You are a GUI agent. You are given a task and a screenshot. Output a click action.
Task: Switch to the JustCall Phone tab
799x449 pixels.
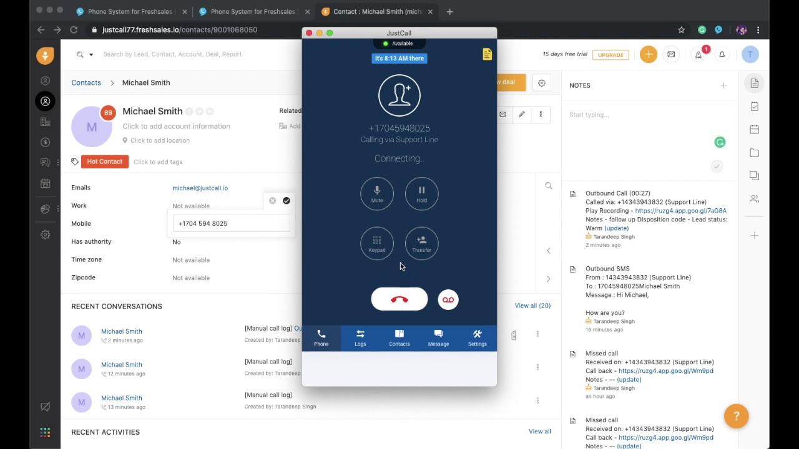click(321, 337)
